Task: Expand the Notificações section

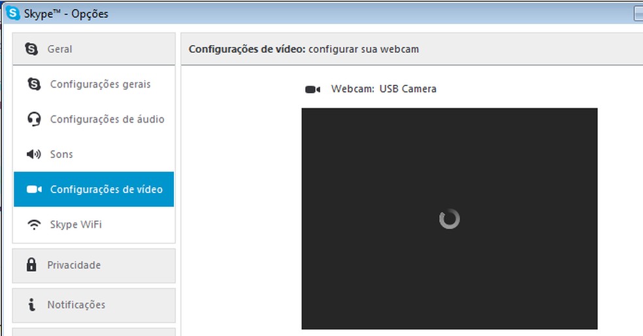Action: [94, 305]
